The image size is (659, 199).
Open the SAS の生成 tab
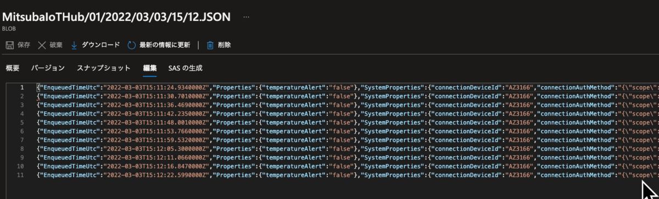(x=185, y=68)
